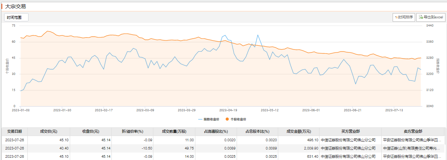Click the 占总股本比(%) column header
The width and height of the screenshot is (447, 160).
[x=257, y=132]
